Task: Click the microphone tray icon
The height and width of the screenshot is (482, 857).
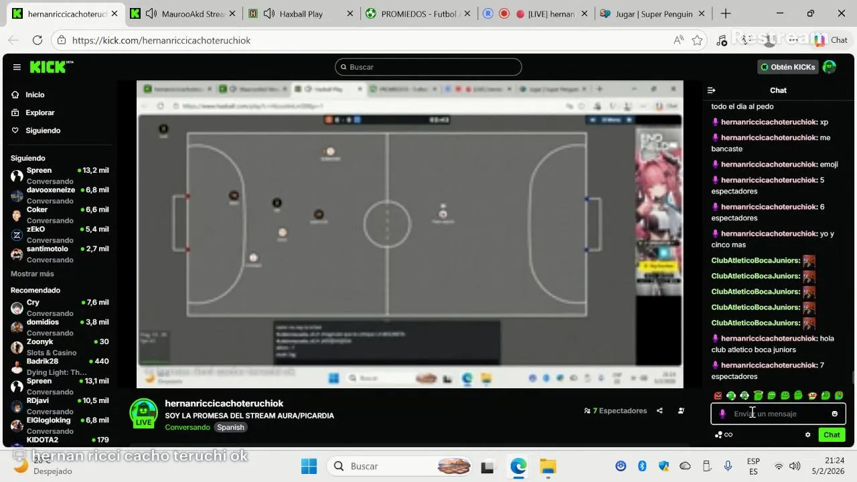Action: [727, 466]
